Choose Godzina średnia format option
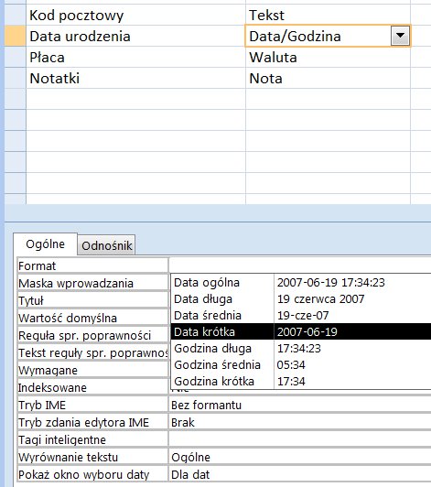This screenshot has width=431, height=487. point(300,364)
